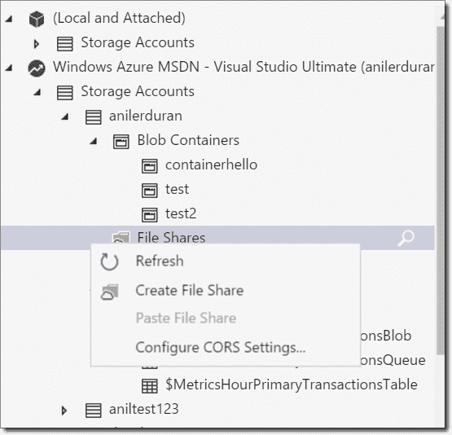452x435 pixels.
Task: Select partially hidden row ending in onsQueue
Action: coord(393,361)
